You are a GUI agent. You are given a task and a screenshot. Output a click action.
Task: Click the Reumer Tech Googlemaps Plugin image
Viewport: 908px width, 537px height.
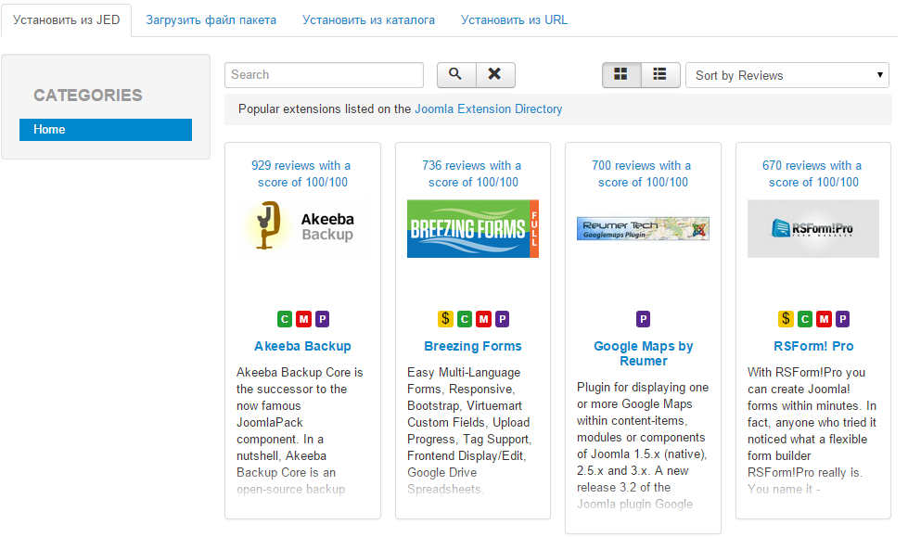643,228
